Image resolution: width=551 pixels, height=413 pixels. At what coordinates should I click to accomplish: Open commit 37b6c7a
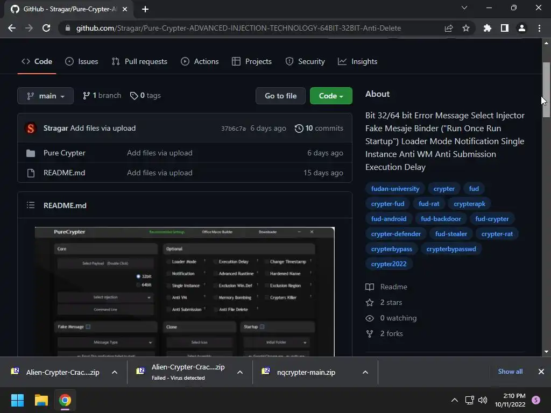(234, 129)
